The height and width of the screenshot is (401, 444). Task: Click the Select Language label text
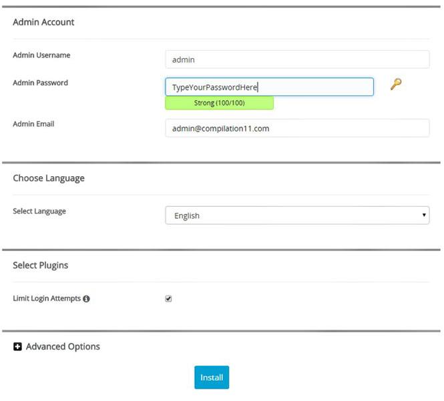(39, 212)
